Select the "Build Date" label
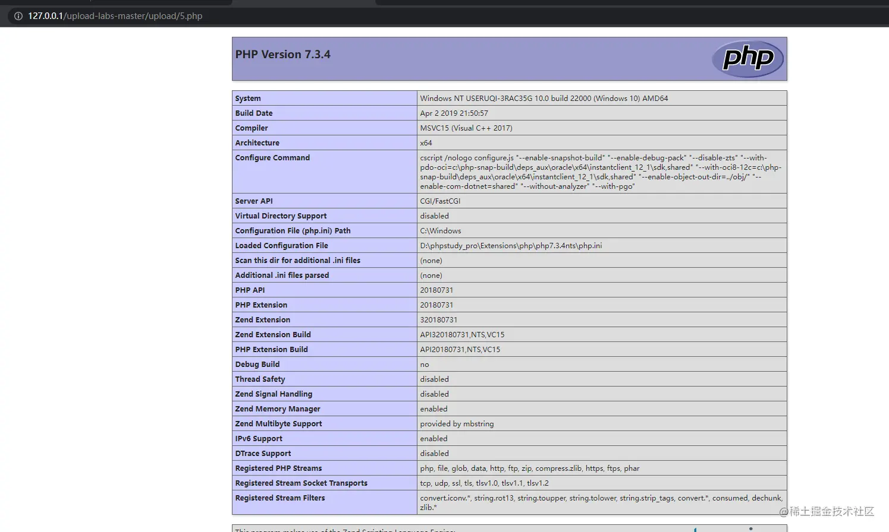Viewport: 889px width, 532px height. 254,113
